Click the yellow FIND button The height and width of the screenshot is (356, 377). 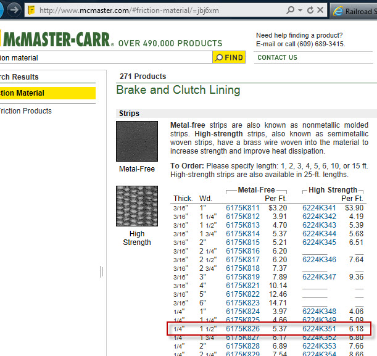tap(229, 57)
